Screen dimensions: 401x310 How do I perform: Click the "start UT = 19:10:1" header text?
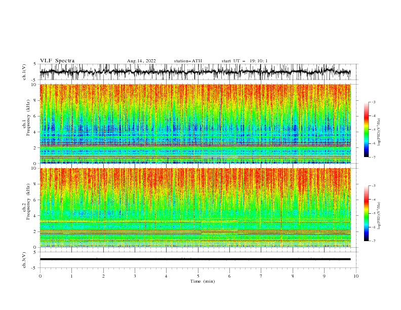[245, 61]
